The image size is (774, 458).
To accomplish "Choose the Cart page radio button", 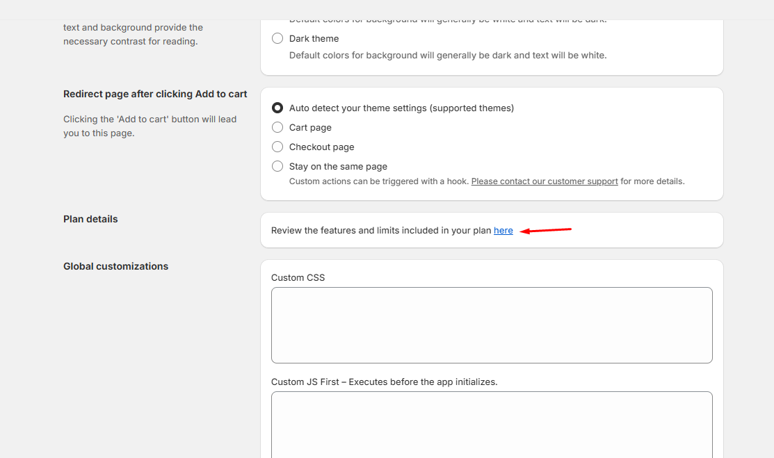I will [x=277, y=127].
